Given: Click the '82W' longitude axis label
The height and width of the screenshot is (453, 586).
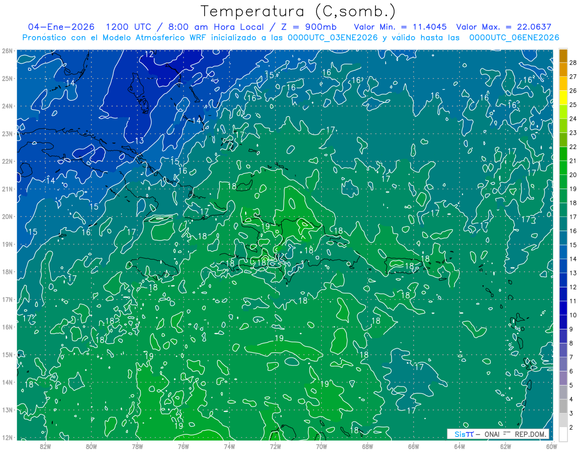Looking at the screenshot, I should coord(45,446).
